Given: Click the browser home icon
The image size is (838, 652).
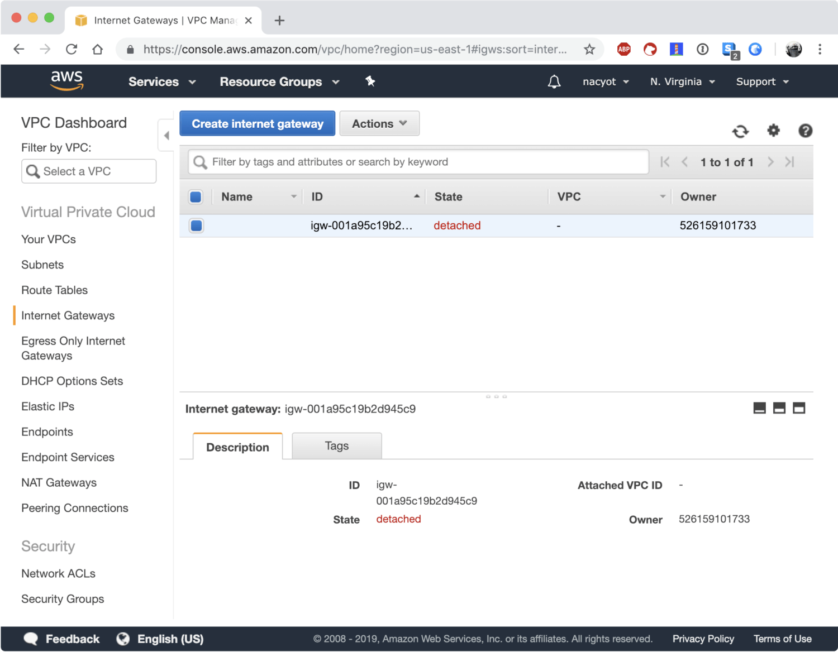Looking at the screenshot, I should coord(98,49).
